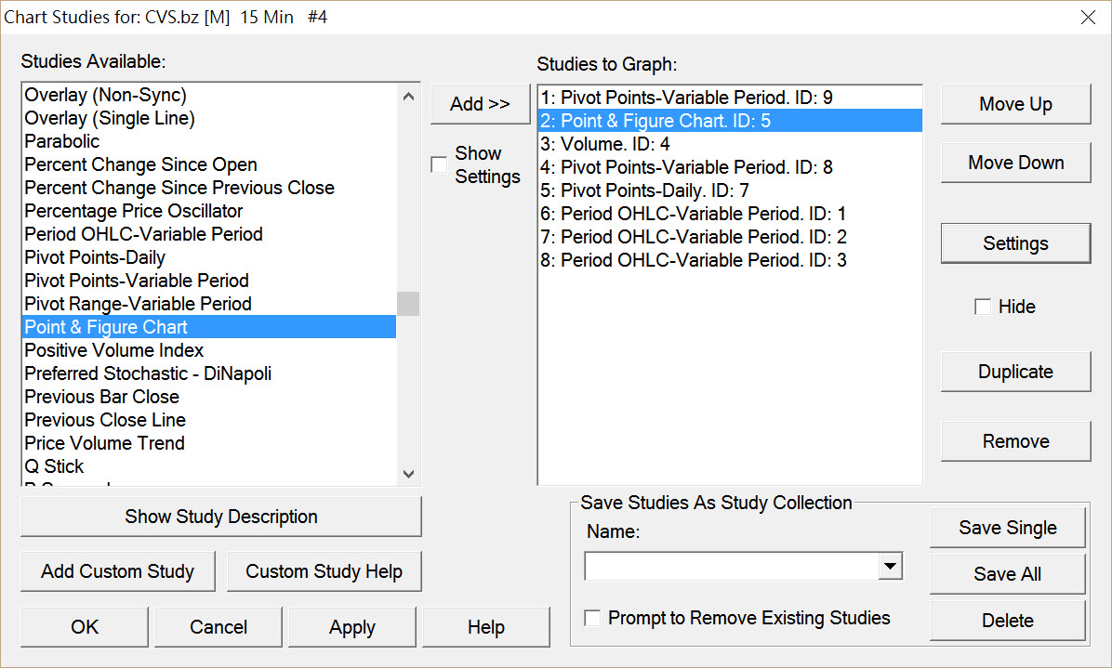Close the Chart Studies dialog
The width and height of the screenshot is (1112, 668).
point(1088,18)
